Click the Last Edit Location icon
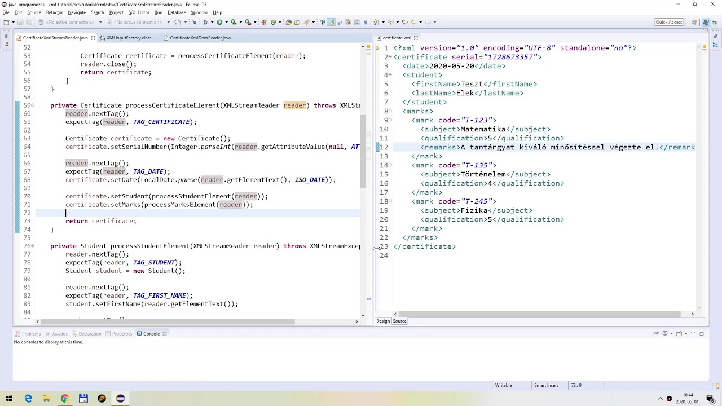The height and width of the screenshot is (406, 722). tap(404, 22)
